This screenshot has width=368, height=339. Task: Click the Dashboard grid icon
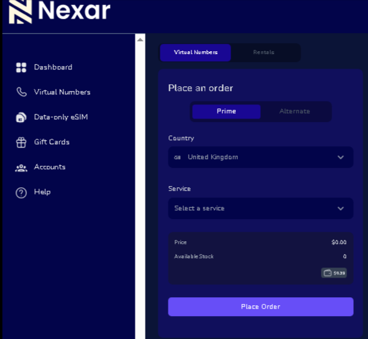[x=21, y=67]
